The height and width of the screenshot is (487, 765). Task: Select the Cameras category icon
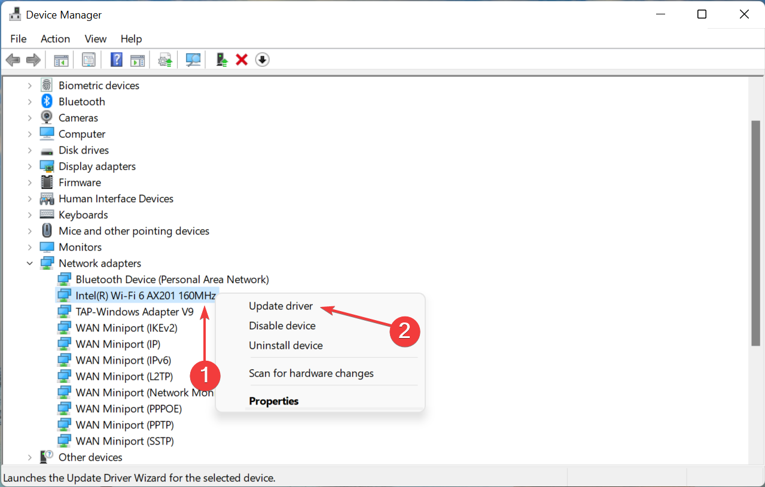tap(47, 118)
